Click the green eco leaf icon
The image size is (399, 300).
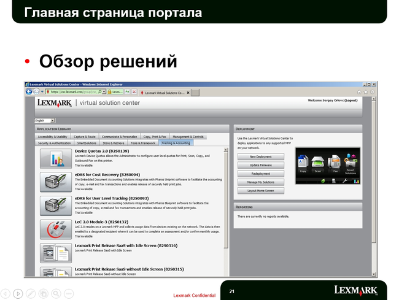(x=323, y=181)
